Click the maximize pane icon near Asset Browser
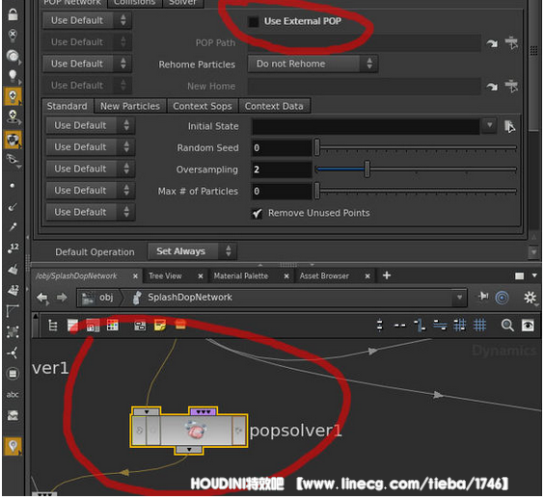The height and width of the screenshot is (500, 545). [x=519, y=276]
